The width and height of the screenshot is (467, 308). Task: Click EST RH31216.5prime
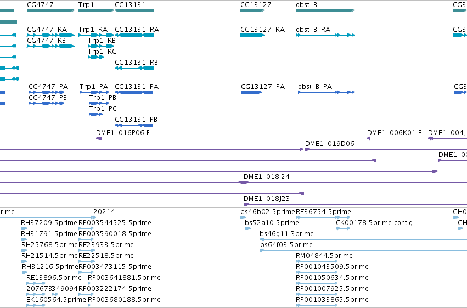[25, 272]
